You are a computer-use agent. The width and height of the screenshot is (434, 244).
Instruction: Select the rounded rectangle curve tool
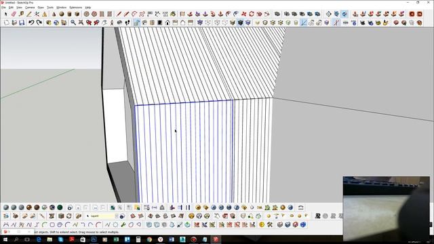pyautogui.click(x=52, y=224)
